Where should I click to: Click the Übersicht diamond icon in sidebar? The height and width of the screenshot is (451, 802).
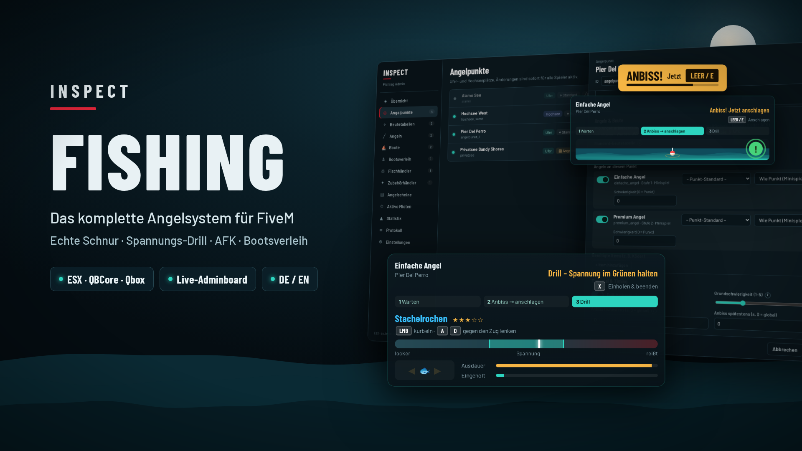pos(385,101)
